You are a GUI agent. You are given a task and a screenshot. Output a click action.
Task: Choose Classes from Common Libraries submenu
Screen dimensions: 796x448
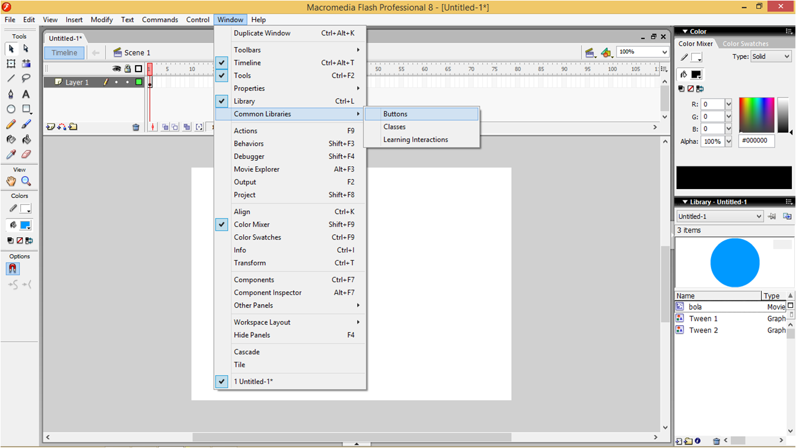click(422, 126)
